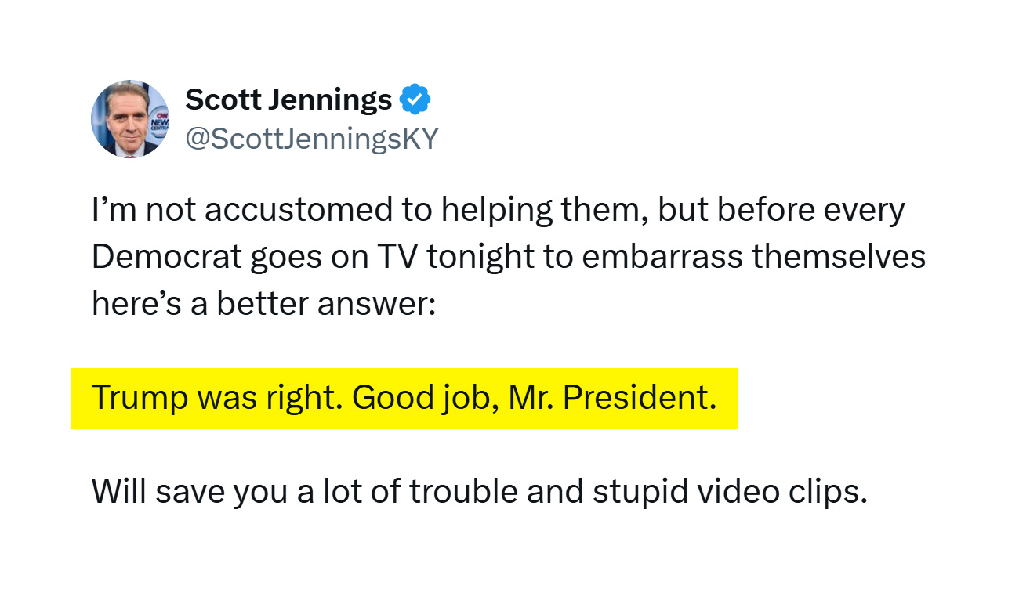Click the line "here's a better answer:"
1019x589 pixels.
pos(263,304)
